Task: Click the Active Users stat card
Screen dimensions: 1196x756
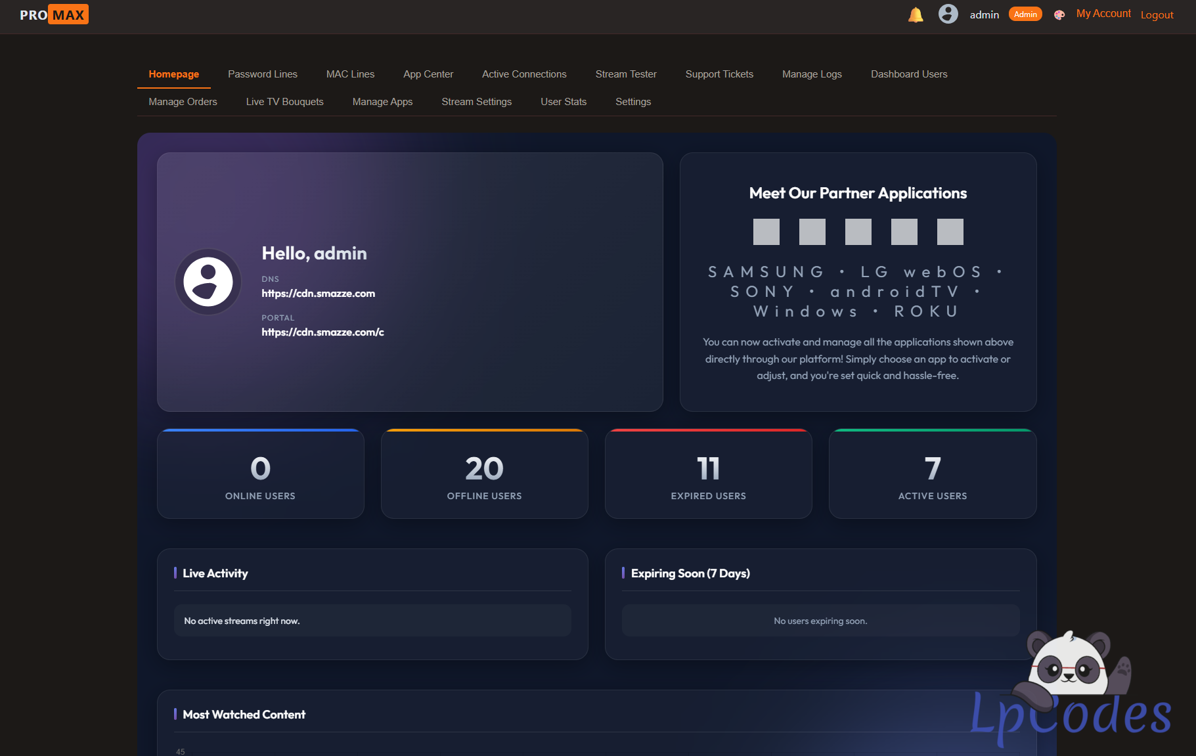Action: click(x=932, y=474)
